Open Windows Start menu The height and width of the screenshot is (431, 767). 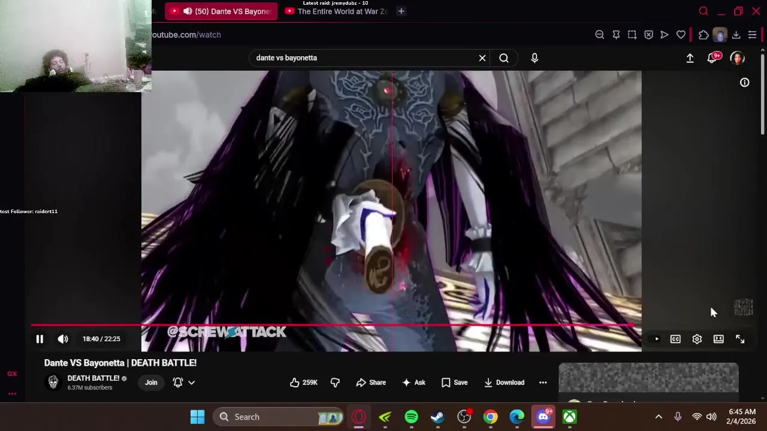[197, 417]
